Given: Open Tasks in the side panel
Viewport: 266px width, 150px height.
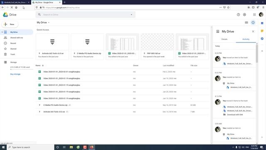Looking at the screenshot, I should click(262, 39).
